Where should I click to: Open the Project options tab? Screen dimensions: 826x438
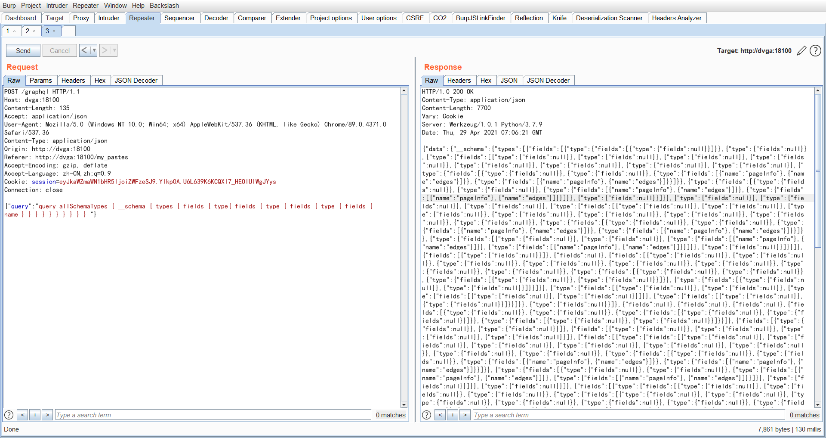(x=331, y=18)
